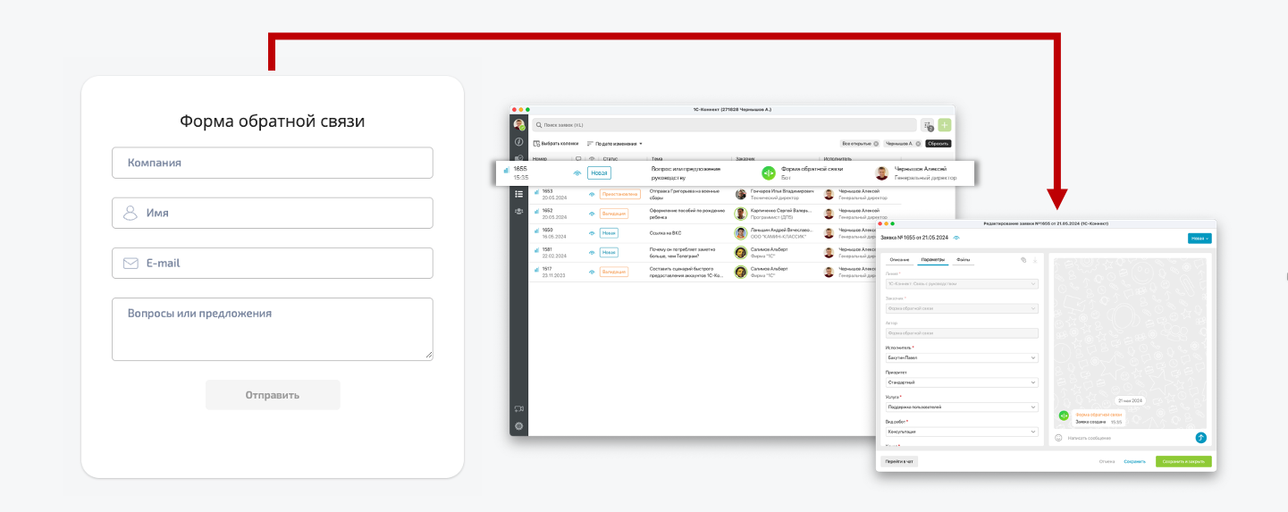Image resolution: width=1288 pixels, height=512 pixels.
Task: Open the settings gear in the sidebar
Action: click(518, 426)
